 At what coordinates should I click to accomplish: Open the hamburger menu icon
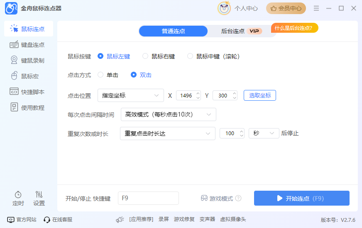(x=316, y=8)
